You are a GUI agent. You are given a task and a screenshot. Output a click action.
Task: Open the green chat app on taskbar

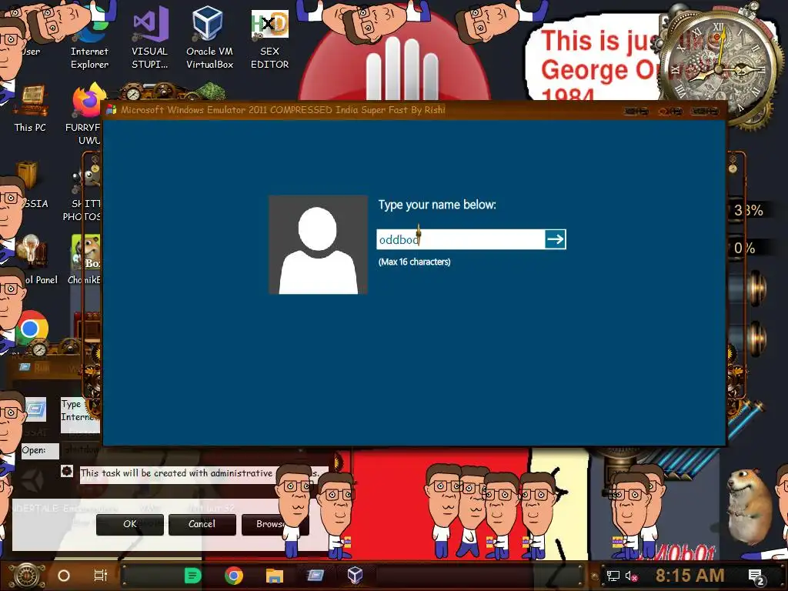click(x=192, y=576)
